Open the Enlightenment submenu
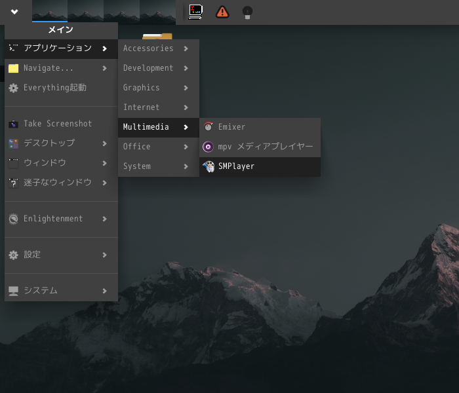The image size is (459, 393). pyautogui.click(x=61, y=219)
